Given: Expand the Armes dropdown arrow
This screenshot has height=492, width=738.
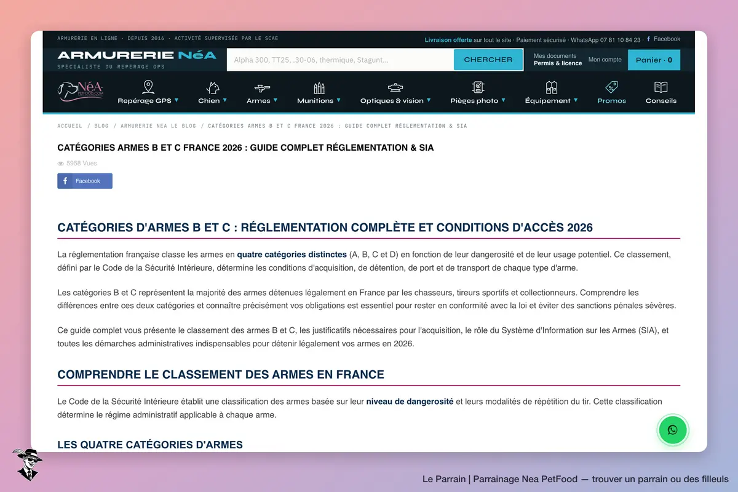Looking at the screenshot, I should pos(275,100).
